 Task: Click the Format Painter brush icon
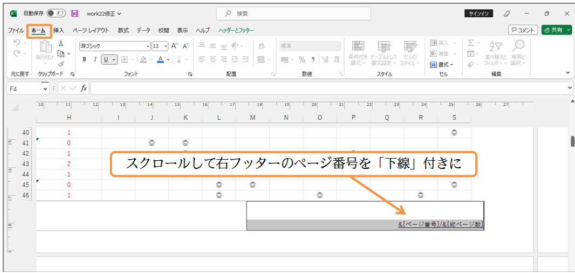pyautogui.click(x=61, y=64)
